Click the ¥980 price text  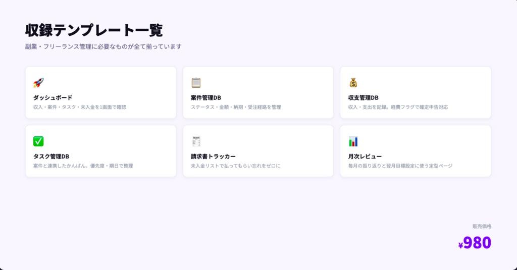point(475,243)
